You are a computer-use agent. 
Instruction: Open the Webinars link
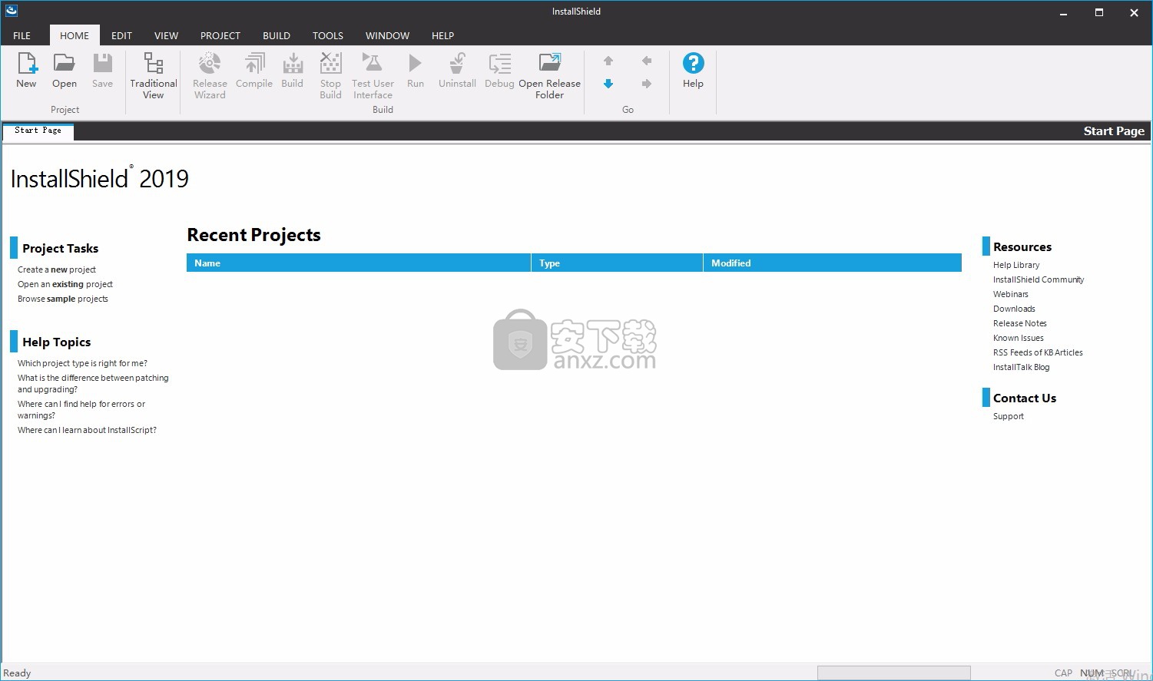pos(1011,294)
